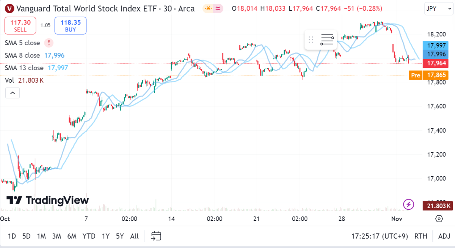
Task: Click the 117.30 SELL button
Action: tap(20, 26)
